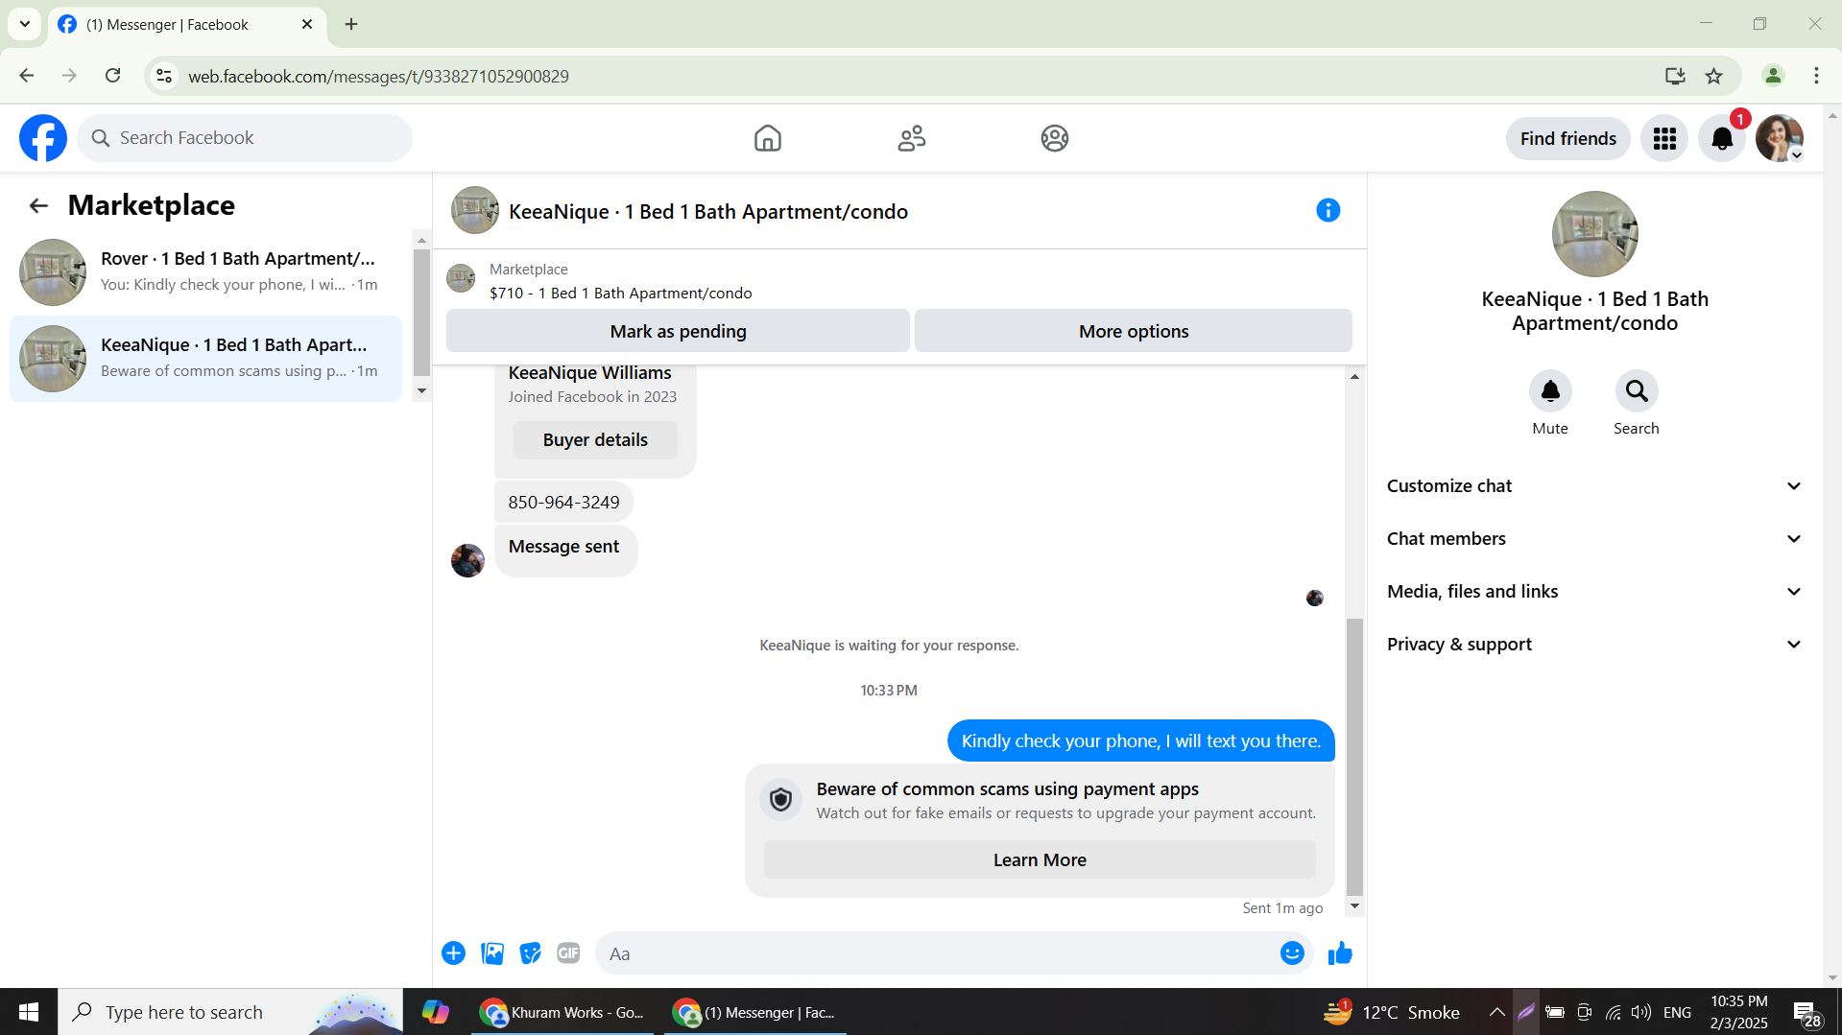Click the bookmark star icon

point(1714,76)
